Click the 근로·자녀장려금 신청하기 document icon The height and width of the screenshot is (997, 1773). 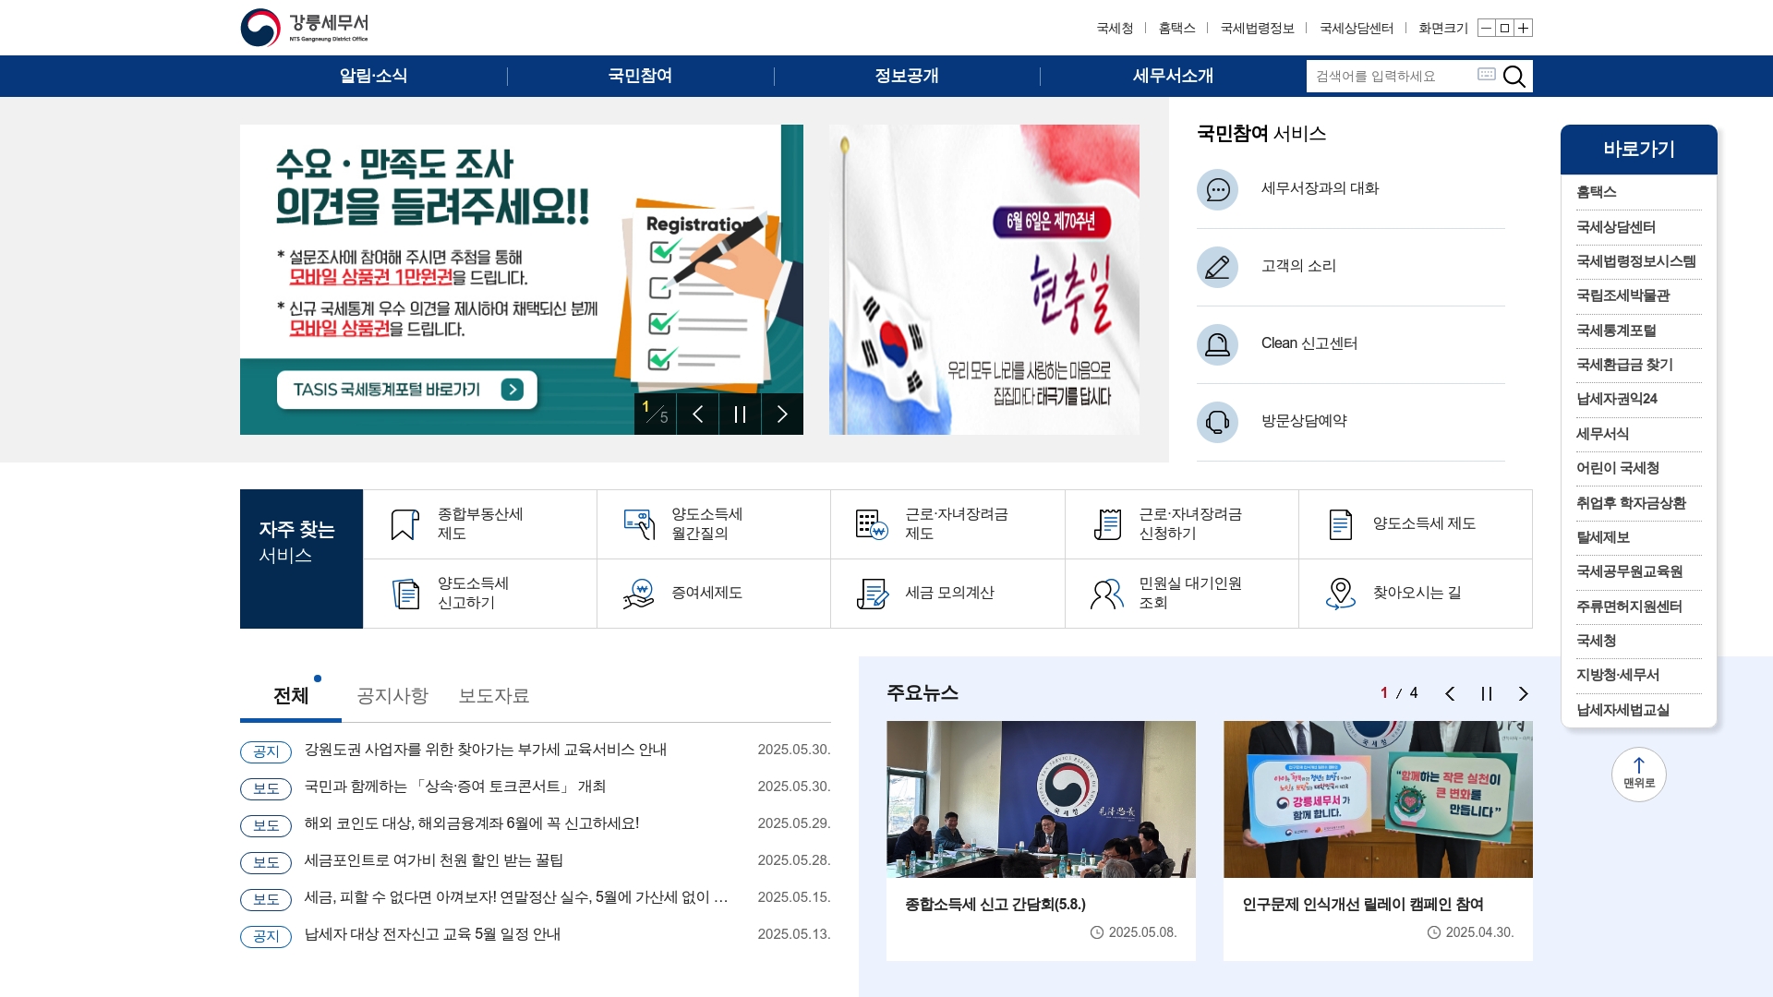click(1107, 524)
